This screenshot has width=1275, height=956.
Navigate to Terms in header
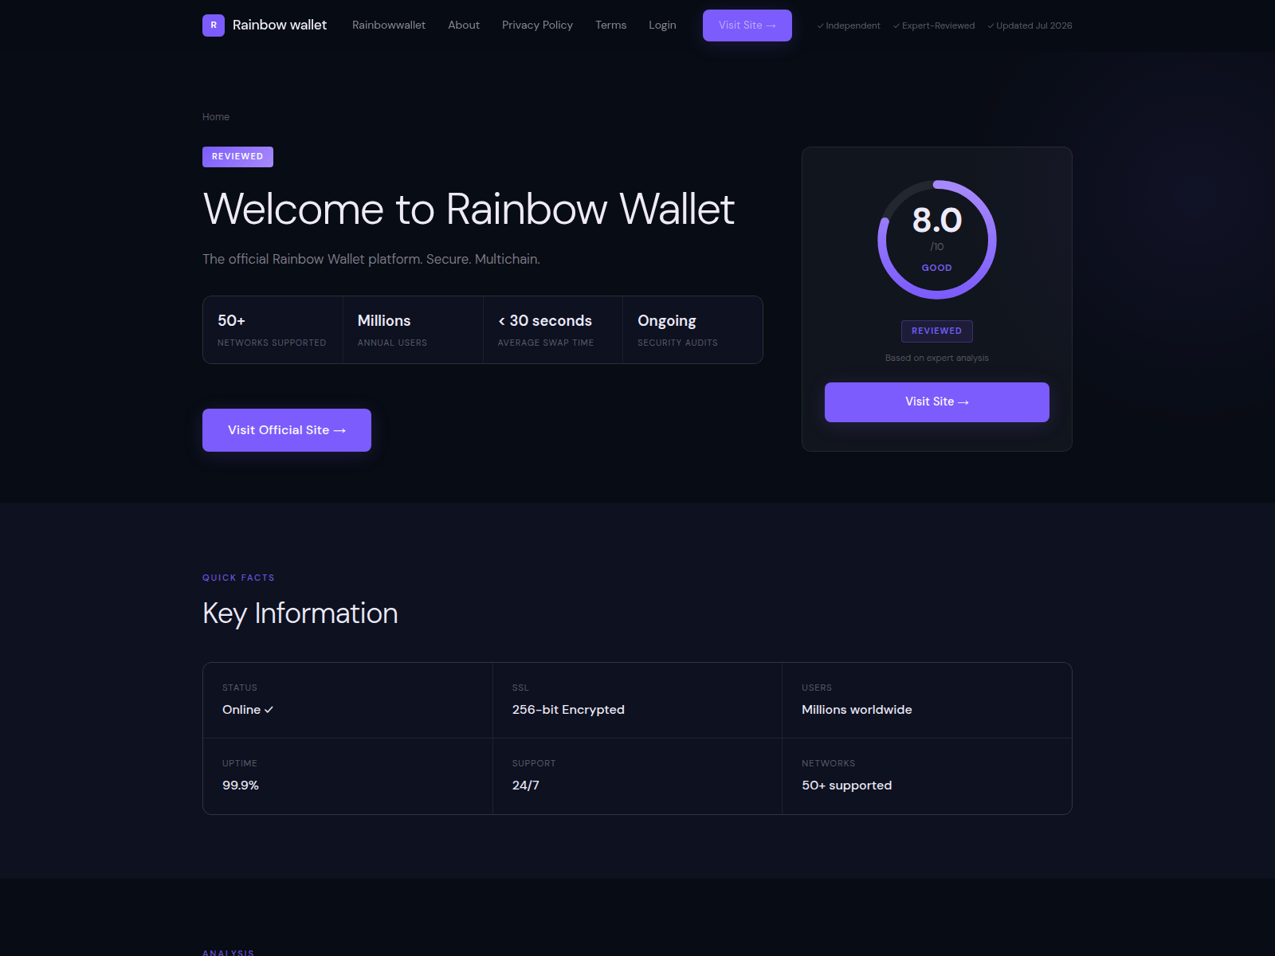(x=610, y=25)
